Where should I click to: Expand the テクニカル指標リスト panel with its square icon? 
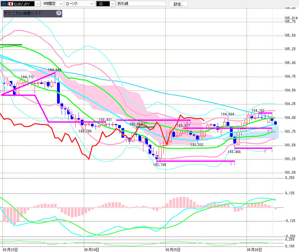coord(59,13)
